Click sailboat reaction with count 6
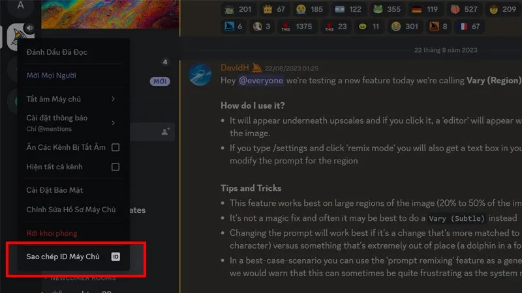522x293 pixels. tap(234, 27)
